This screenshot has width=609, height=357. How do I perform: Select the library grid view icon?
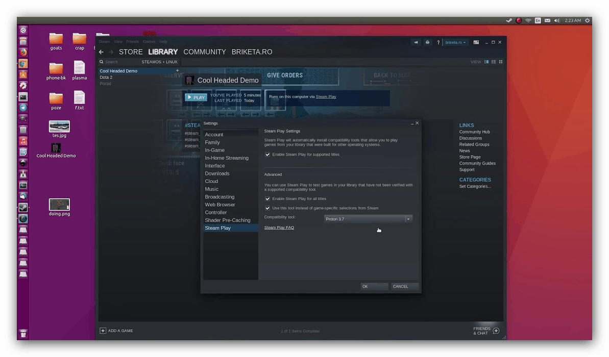(501, 62)
